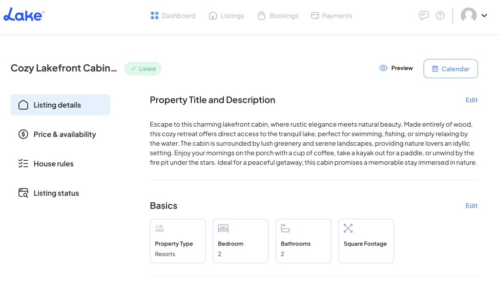500x287 pixels.
Task: Click the Listings house icon
Action: coord(213,16)
